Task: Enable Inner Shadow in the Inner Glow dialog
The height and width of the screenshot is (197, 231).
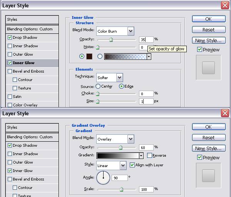Action: tap(10, 46)
